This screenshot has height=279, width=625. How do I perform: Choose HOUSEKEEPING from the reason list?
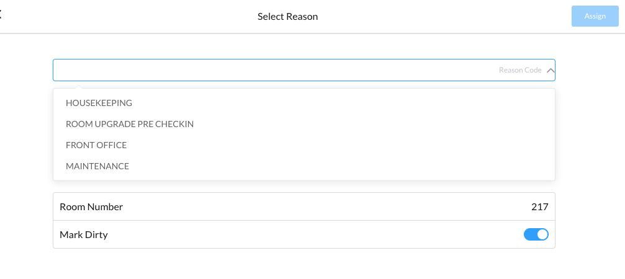point(99,103)
